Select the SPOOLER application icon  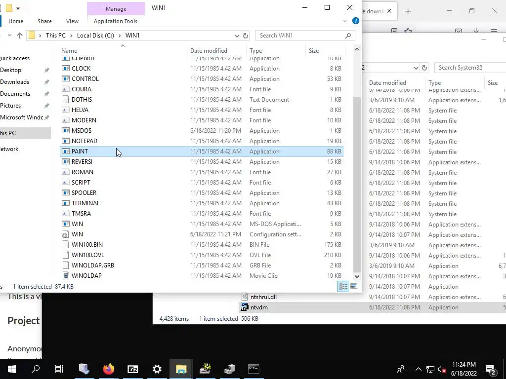pos(66,193)
